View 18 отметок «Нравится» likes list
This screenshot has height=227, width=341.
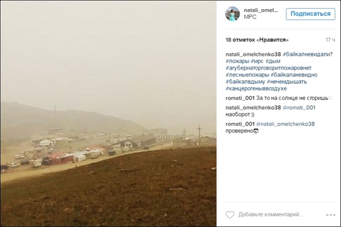click(x=257, y=40)
